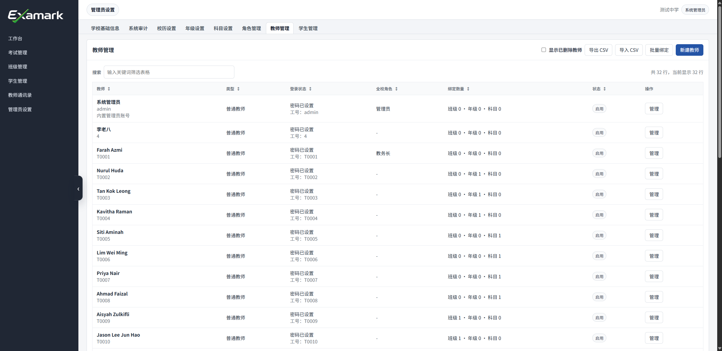The image size is (722, 351).
Task: Click the 导出 CSV button
Action: pyautogui.click(x=598, y=50)
